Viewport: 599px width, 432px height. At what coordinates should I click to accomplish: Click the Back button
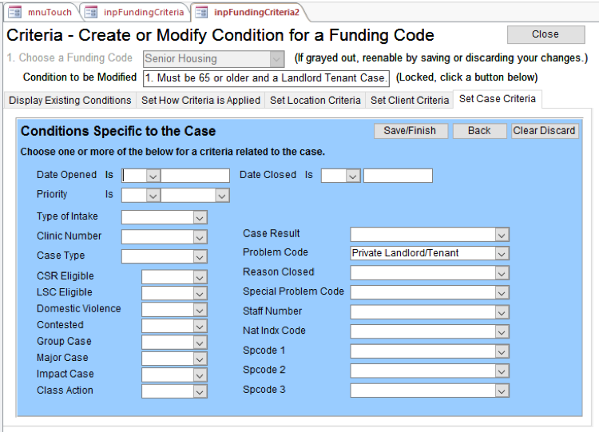(x=479, y=131)
